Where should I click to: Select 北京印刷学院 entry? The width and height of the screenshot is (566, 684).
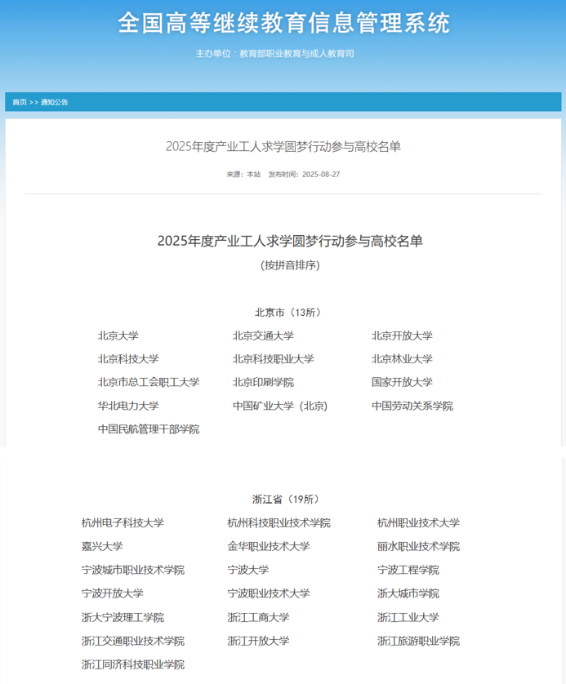coord(263,383)
